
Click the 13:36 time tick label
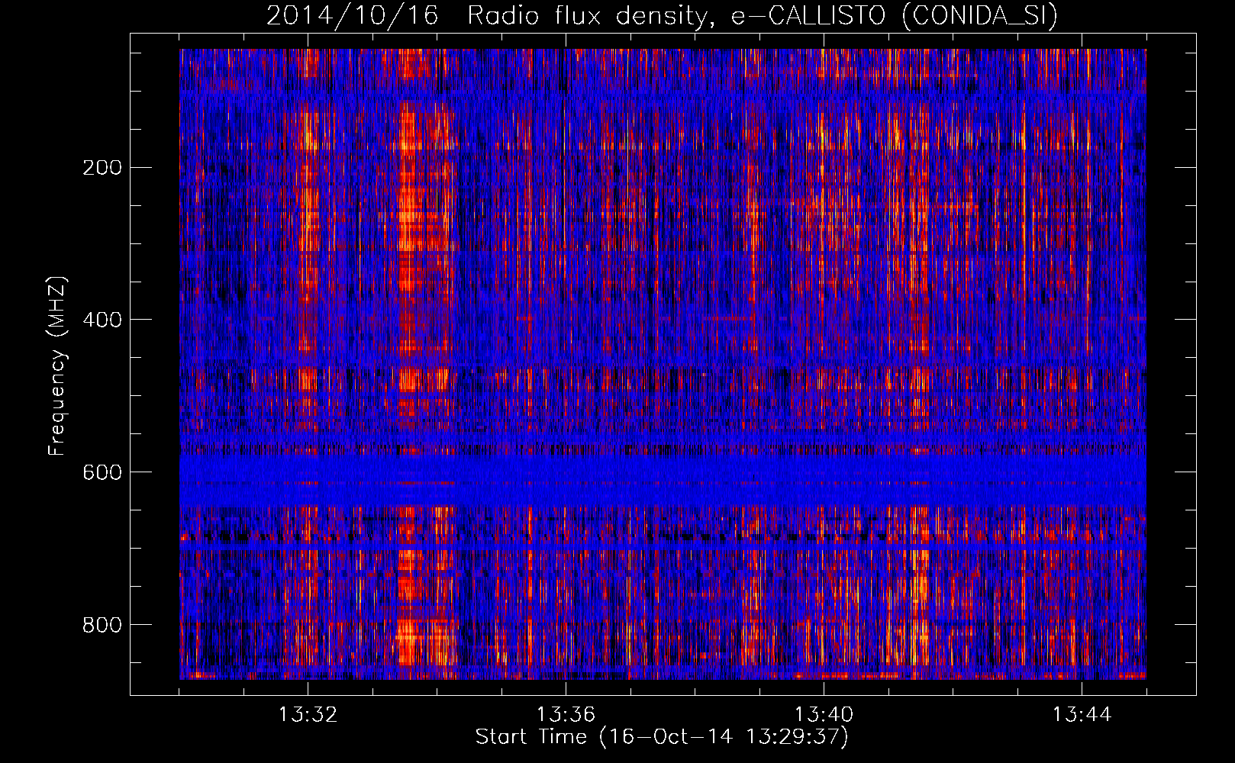pos(566,715)
